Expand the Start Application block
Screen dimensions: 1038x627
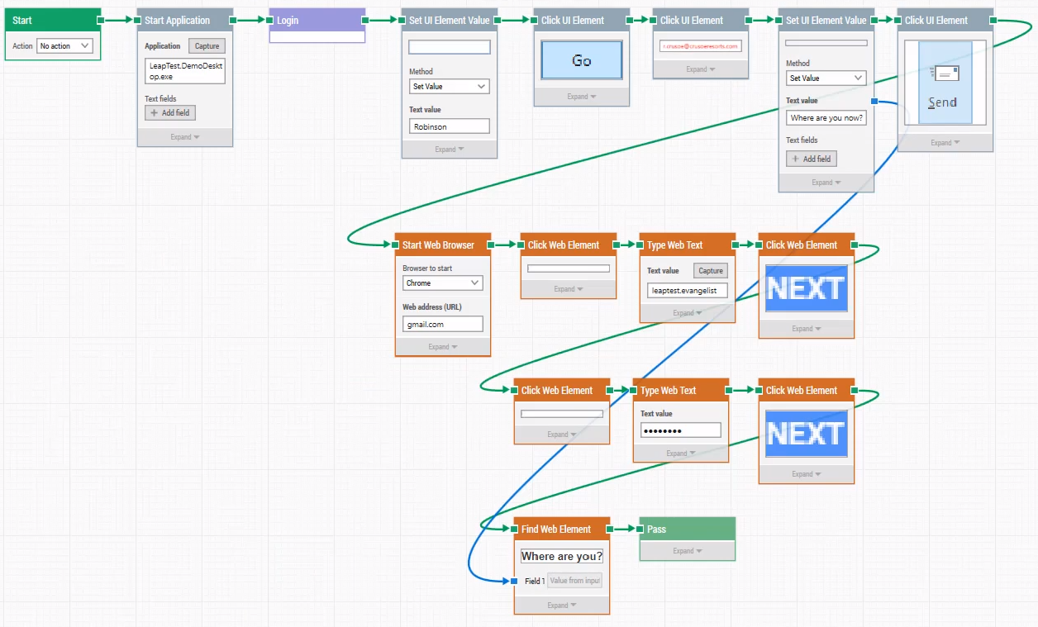185,137
